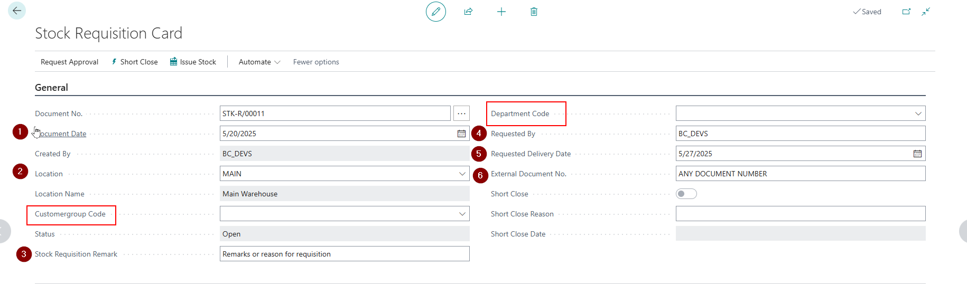967x284 pixels.
Task: Click the Document No. ellipsis button
Action: (461, 113)
